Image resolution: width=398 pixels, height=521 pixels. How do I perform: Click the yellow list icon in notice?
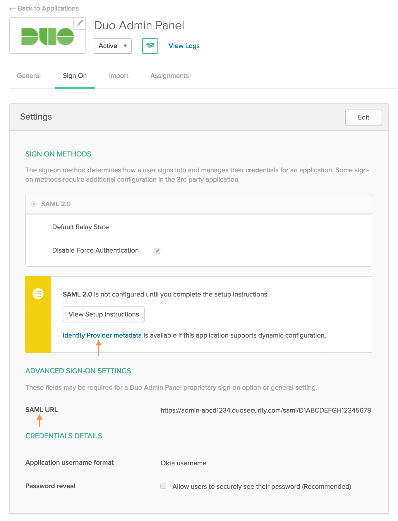click(x=38, y=294)
